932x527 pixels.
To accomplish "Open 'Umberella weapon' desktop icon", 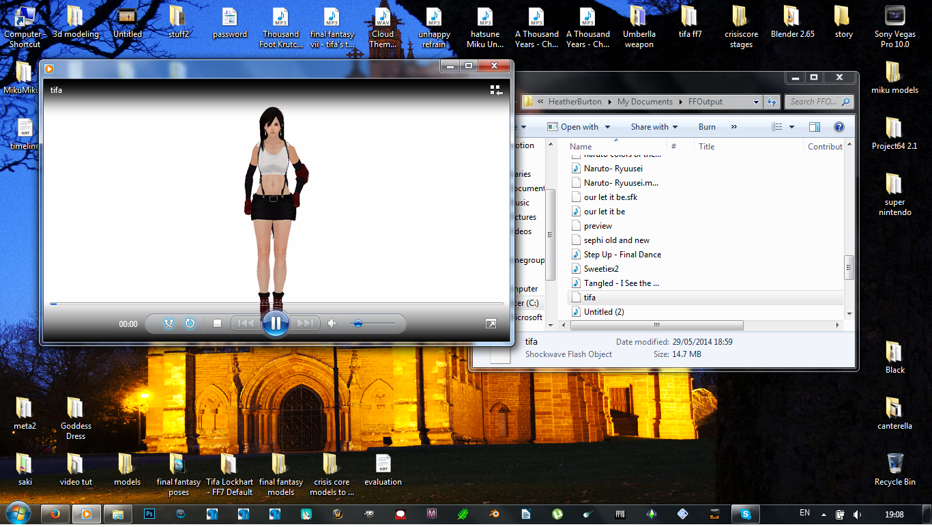I will (639, 27).
